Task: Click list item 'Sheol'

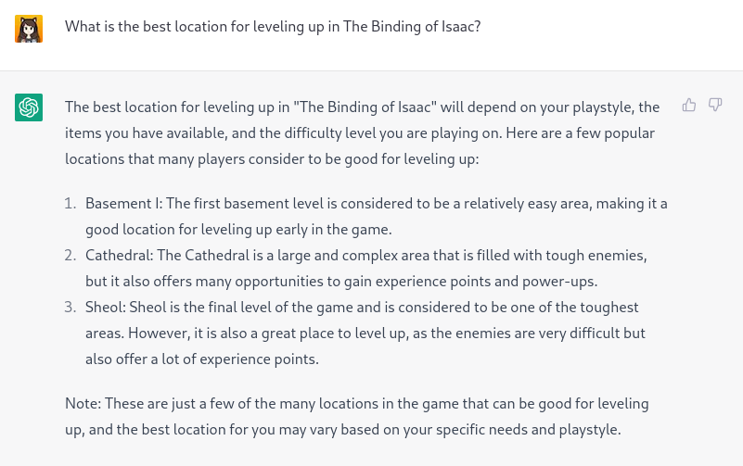Action: (x=365, y=334)
